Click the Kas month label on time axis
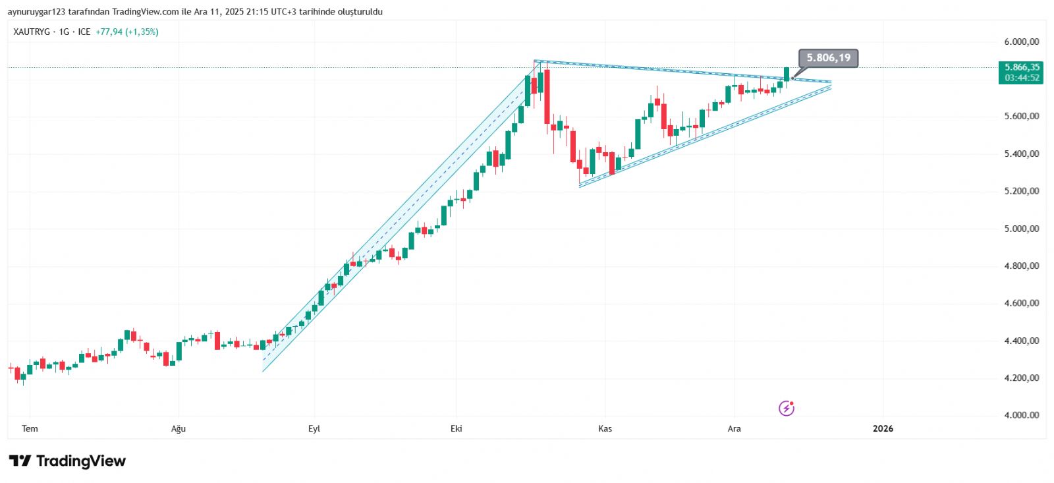 pyautogui.click(x=605, y=429)
